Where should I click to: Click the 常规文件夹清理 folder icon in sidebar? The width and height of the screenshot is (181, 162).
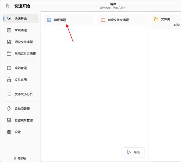pyautogui.click(x=9, y=54)
